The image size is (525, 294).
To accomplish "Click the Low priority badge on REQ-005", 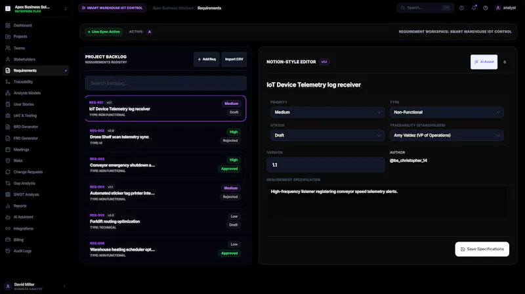I will 234,217.
